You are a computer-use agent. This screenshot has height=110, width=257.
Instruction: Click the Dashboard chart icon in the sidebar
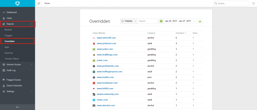(x=4, y=12)
